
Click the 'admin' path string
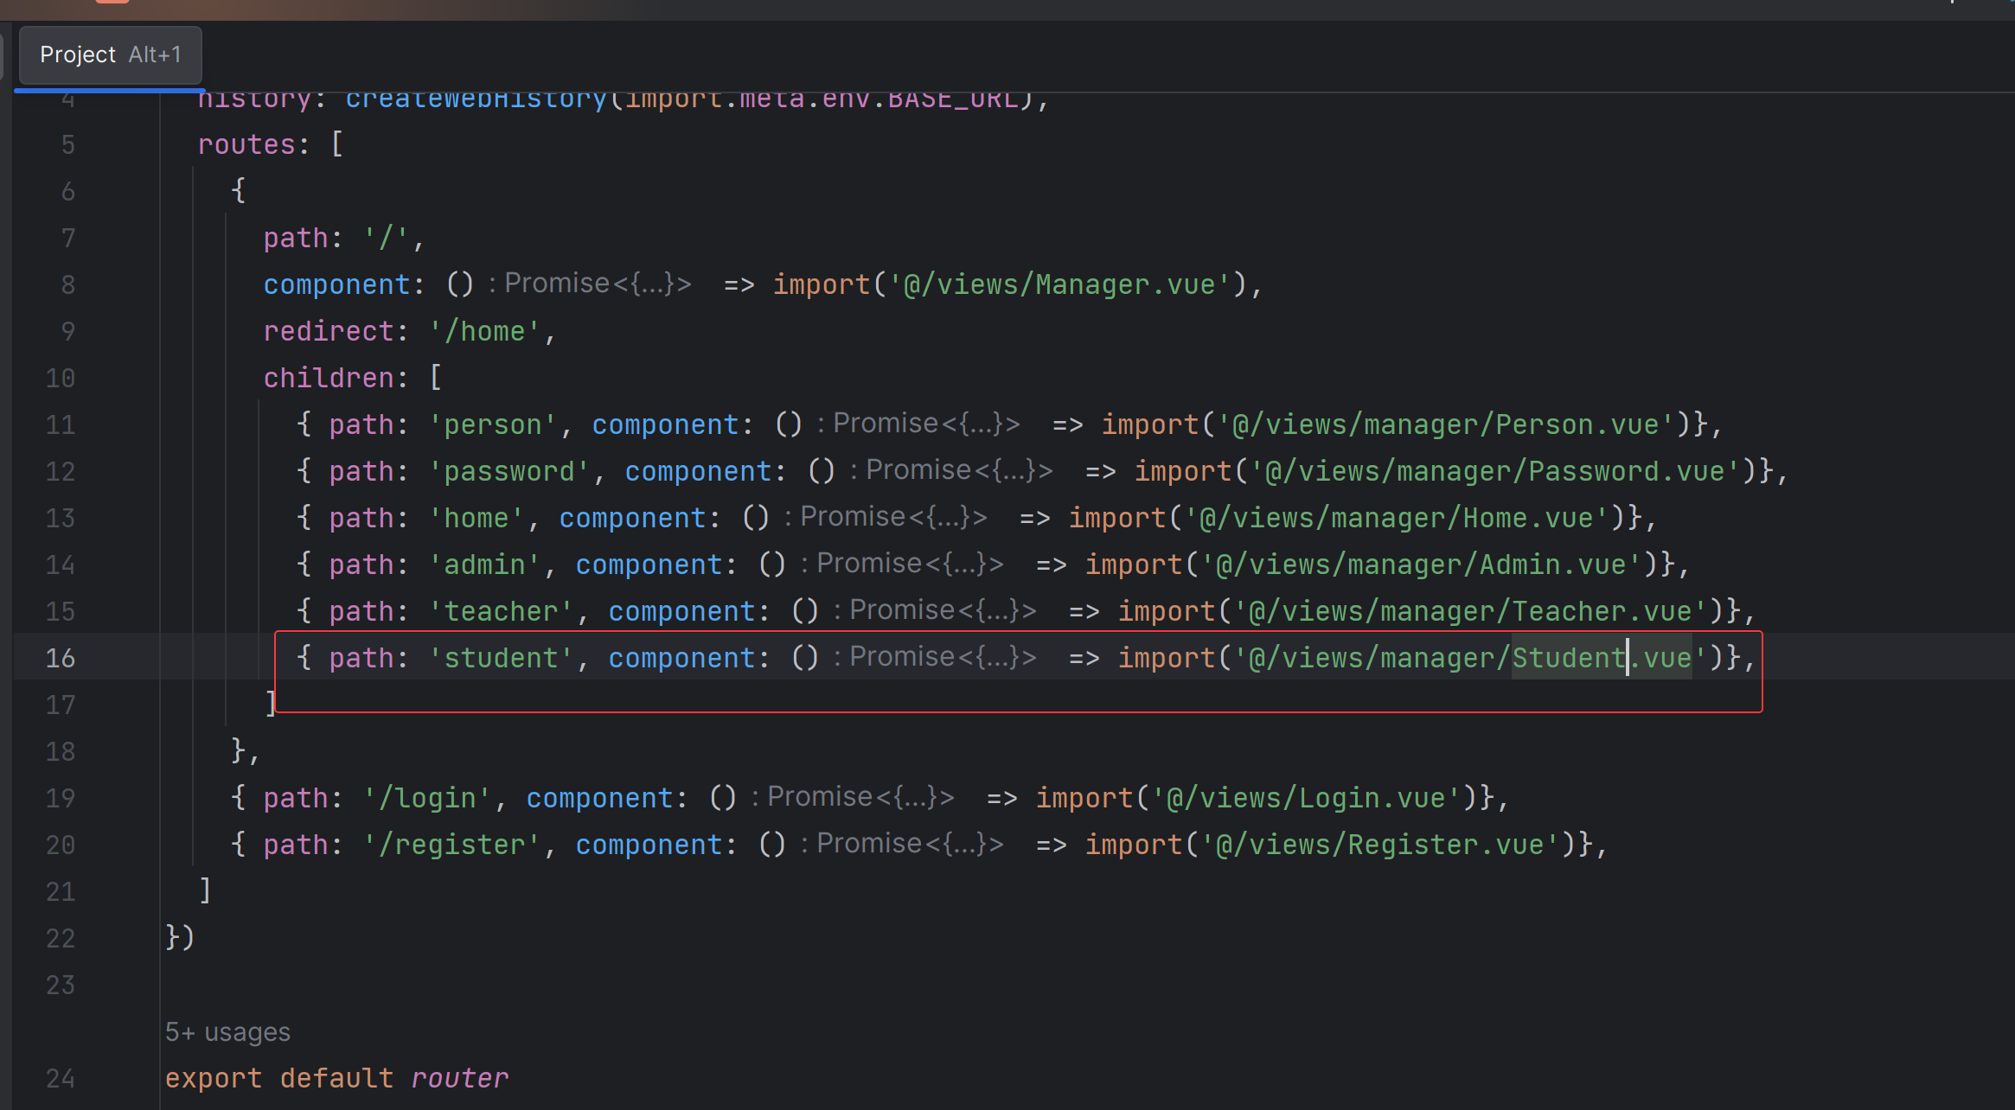485,565
